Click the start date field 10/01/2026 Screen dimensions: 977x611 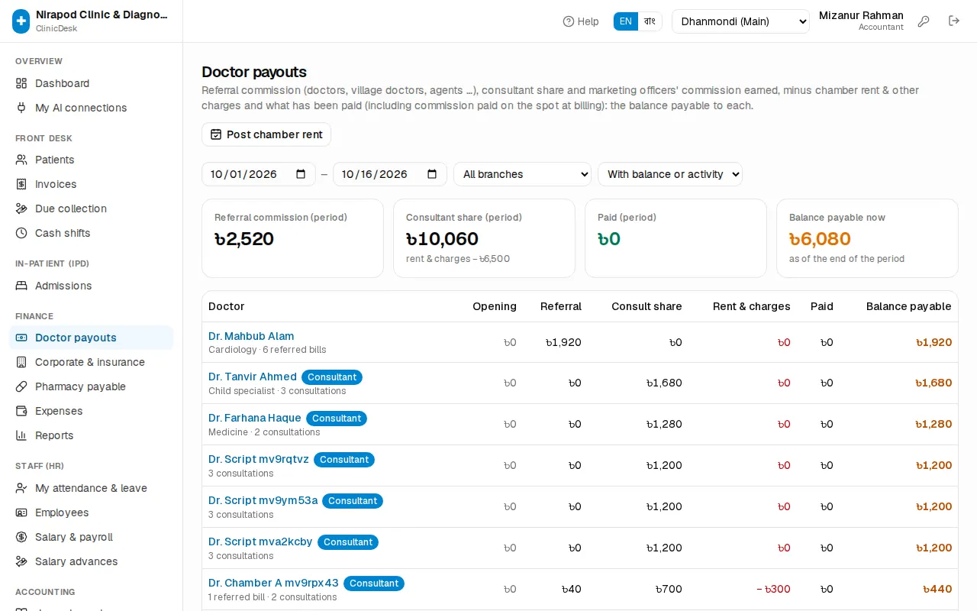coord(259,174)
